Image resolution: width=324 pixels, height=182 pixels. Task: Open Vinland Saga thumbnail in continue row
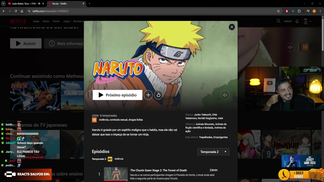tap(72, 96)
